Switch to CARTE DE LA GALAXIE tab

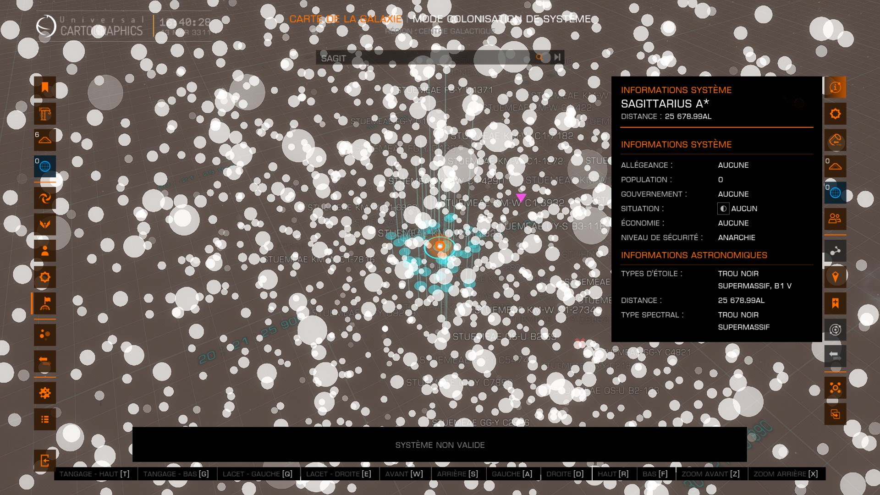[x=346, y=19]
